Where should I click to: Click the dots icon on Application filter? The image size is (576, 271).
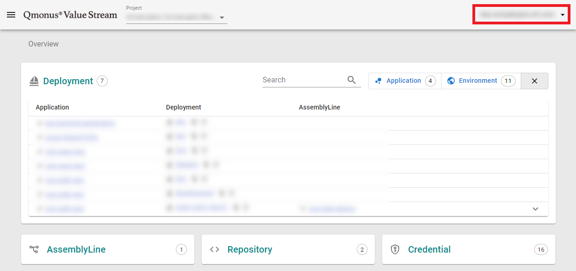click(x=378, y=81)
